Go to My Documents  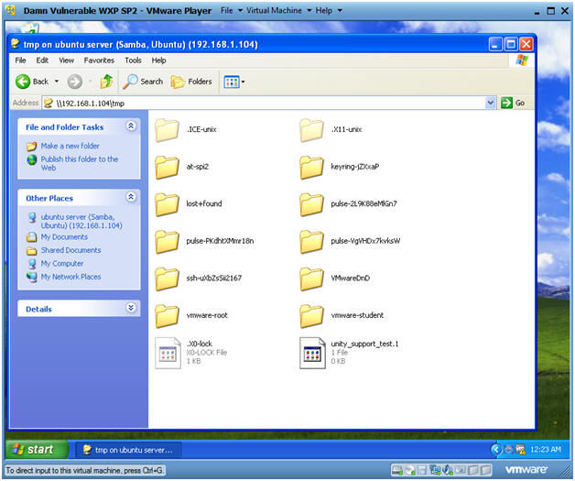tap(64, 237)
